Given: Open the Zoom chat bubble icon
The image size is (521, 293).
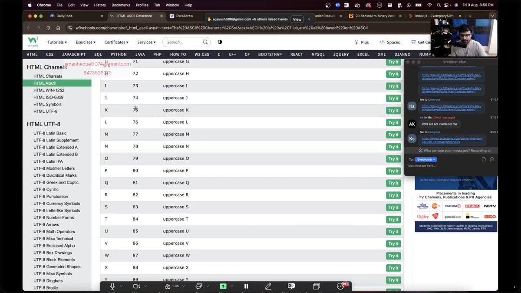Looking at the screenshot, I should pyautogui.click(x=199, y=286).
